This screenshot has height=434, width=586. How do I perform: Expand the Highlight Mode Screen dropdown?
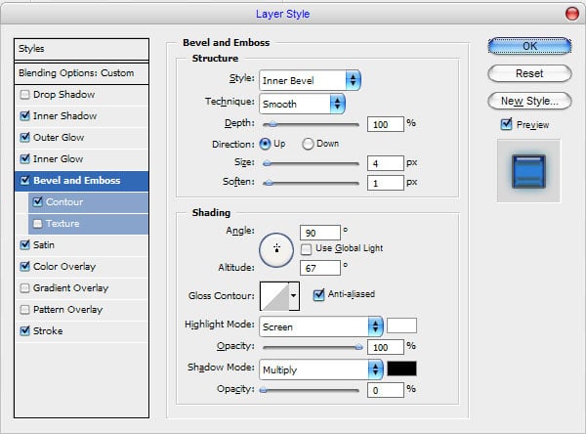tap(320, 326)
